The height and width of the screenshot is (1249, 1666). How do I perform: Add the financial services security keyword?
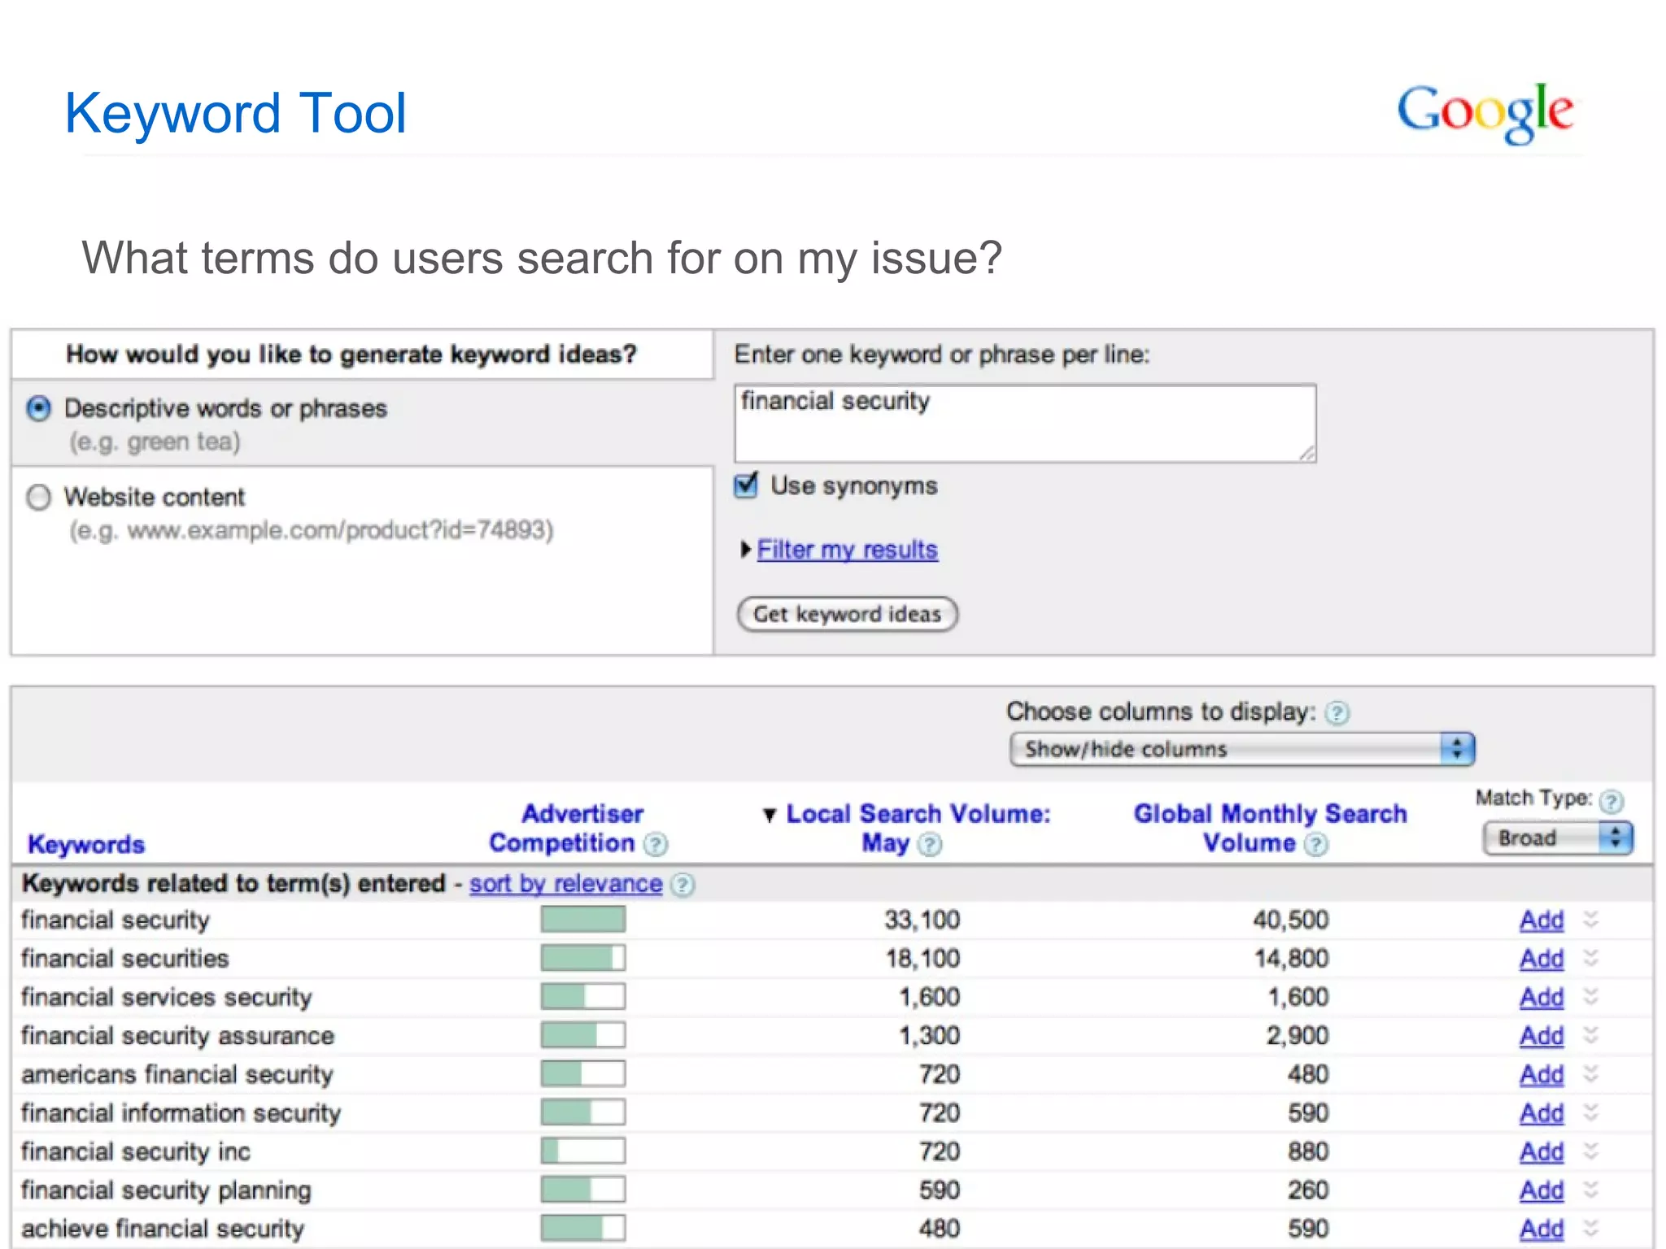[1542, 998]
